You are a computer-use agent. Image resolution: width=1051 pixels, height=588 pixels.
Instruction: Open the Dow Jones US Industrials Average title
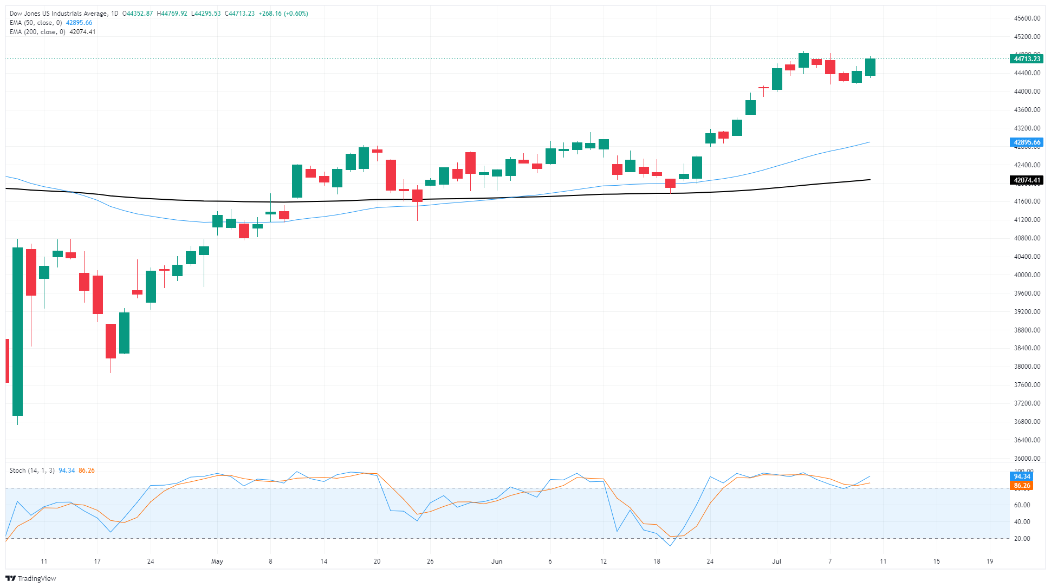(58, 14)
